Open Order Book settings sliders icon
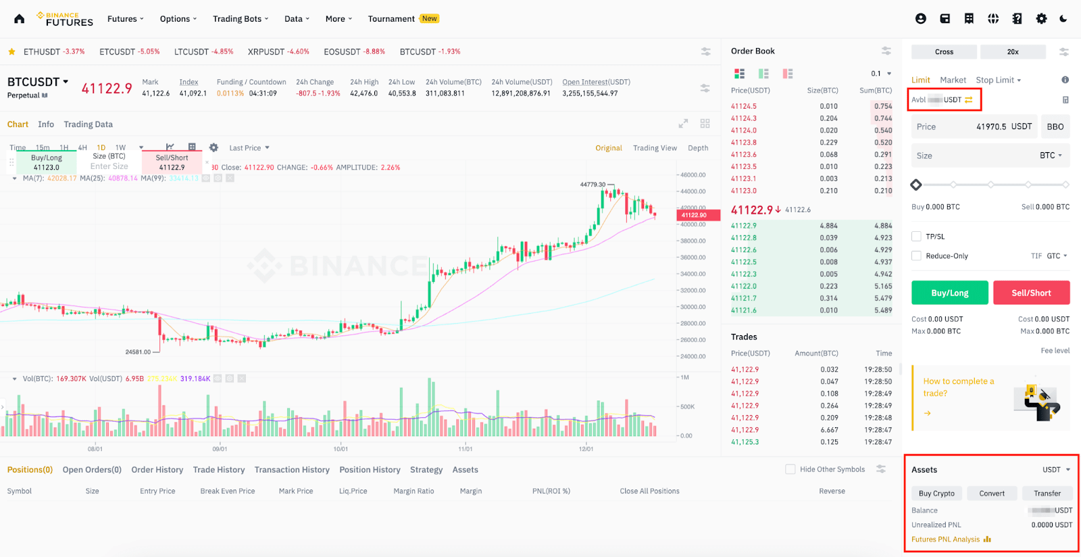1081x557 pixels. 886,51
